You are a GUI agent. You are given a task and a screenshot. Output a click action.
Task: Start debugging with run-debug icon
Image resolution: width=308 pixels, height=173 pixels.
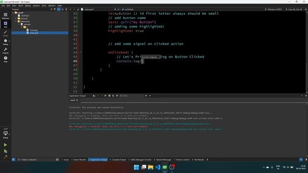click(x=5, y=151)
